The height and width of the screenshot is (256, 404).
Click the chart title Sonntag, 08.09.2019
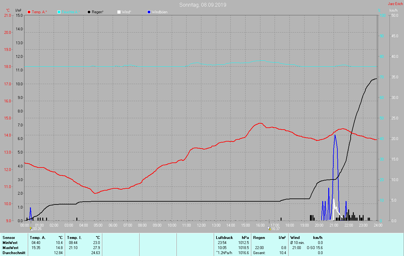click(203, 5)
